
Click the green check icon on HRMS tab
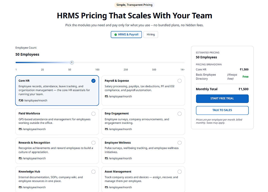115,35
